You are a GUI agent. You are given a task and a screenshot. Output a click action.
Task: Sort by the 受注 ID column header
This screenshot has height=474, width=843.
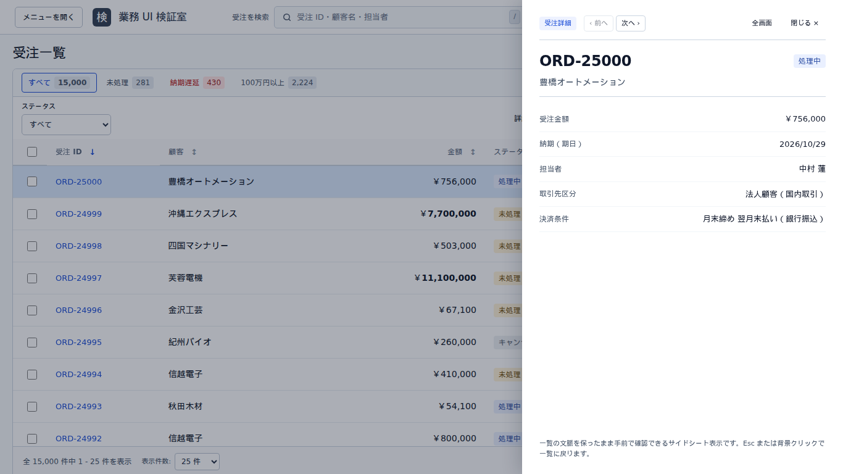click(x=75, y=152)
